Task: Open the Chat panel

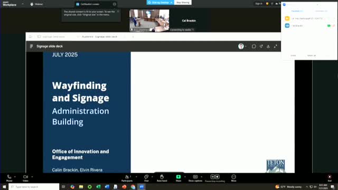Action: pyautogui.click(x=146, y=178)
